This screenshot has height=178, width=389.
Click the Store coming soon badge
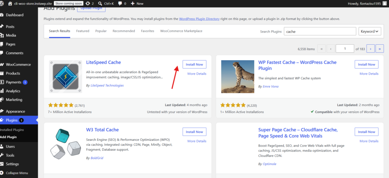[x=68, y=3]
